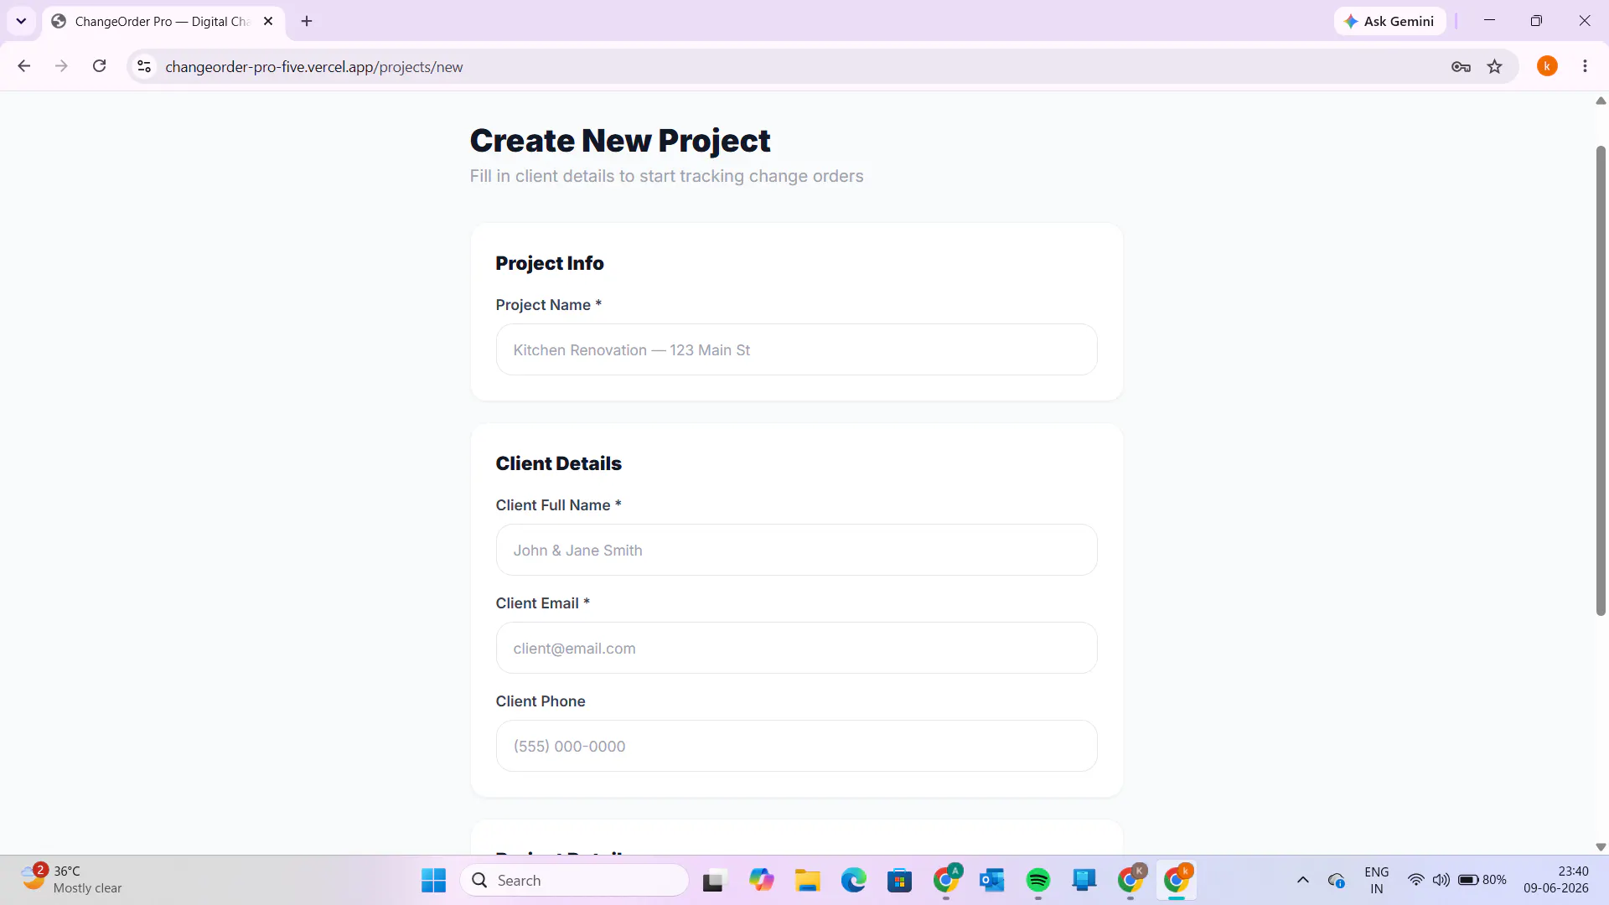The height and width of the screenshot is (905, 1609).
Task: Click the Project Name field
Action: [x=796, y=349]
